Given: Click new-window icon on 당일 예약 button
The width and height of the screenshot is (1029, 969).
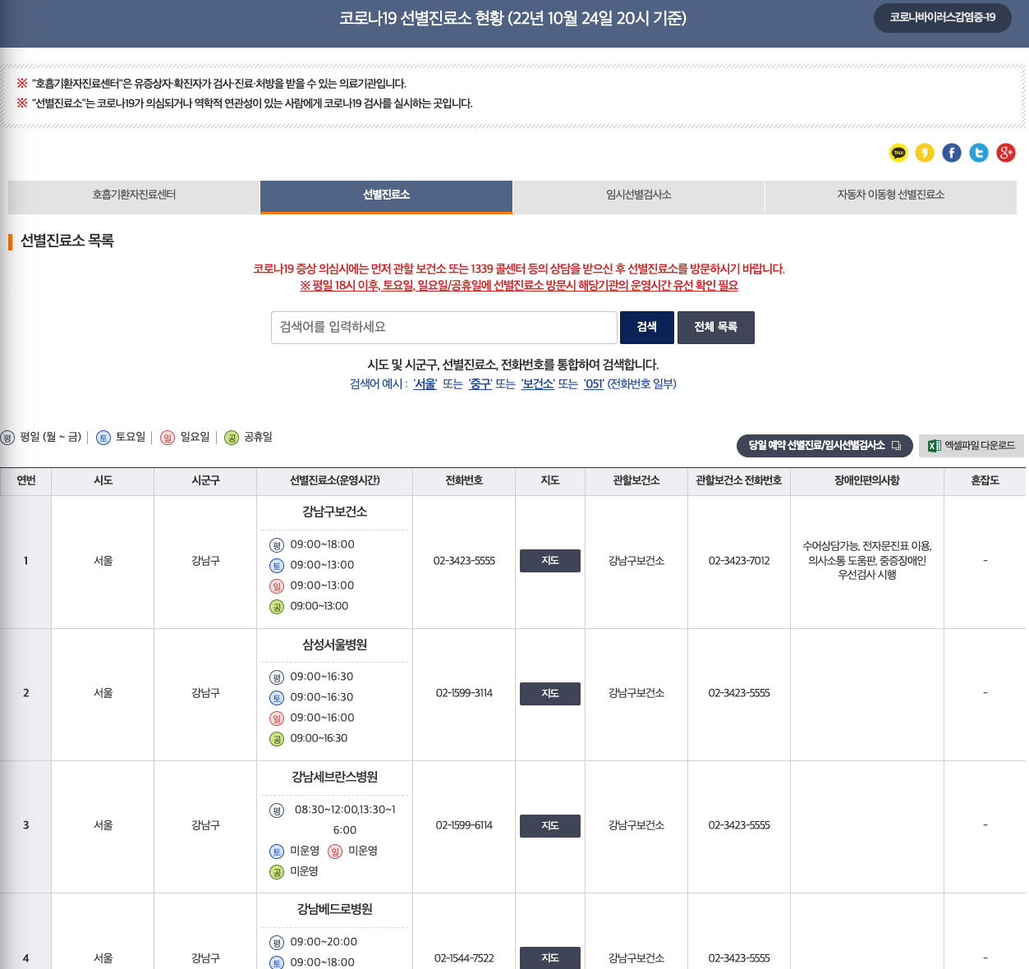Looking at the screenshot, I should pos(896,446).
